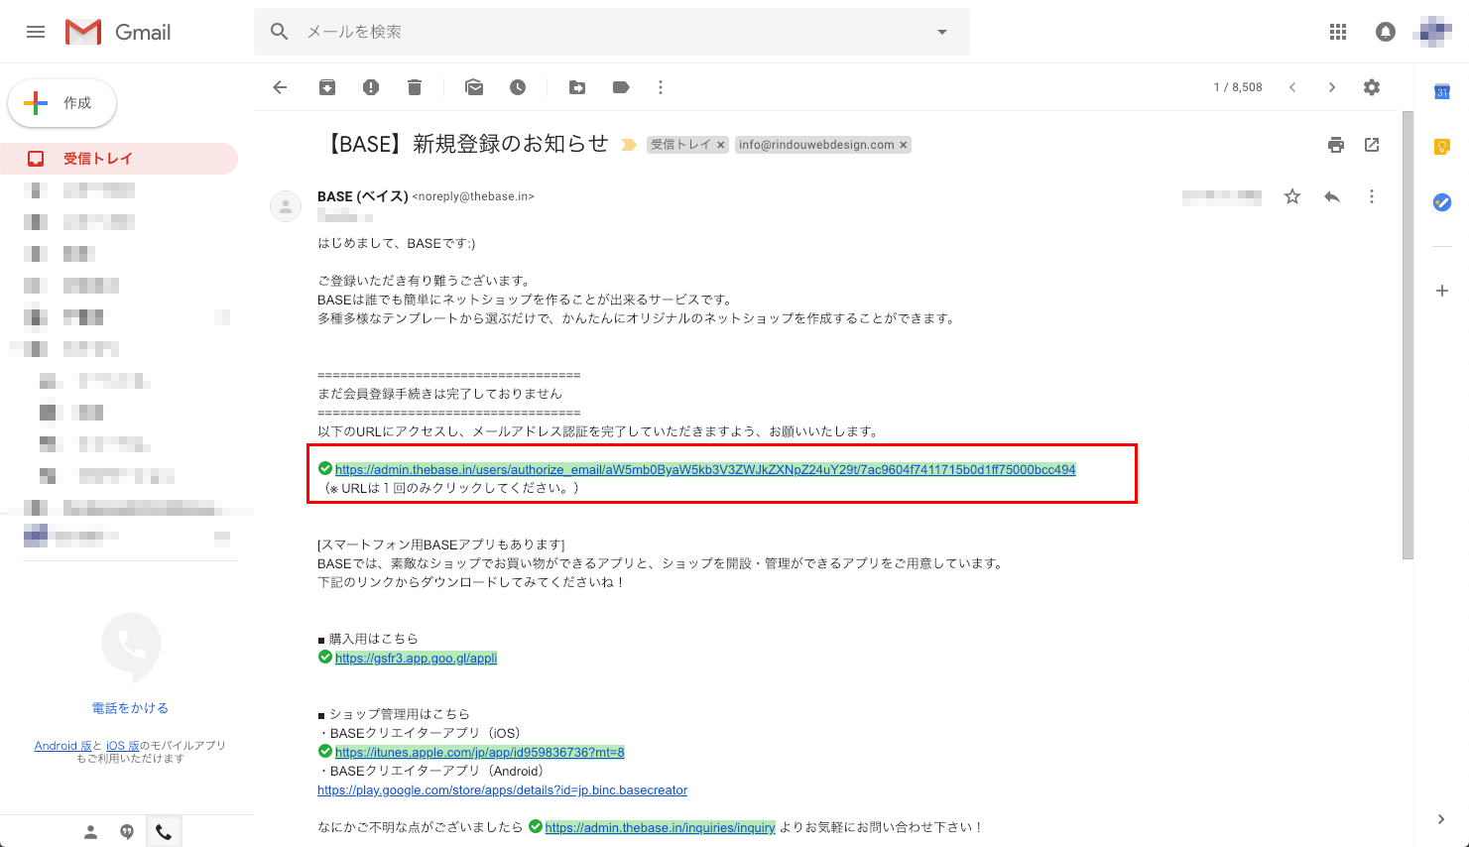Viewport: 1469px width, 847px height.
Task: Go to the older message arrow
Action: tap(1332, 87)
